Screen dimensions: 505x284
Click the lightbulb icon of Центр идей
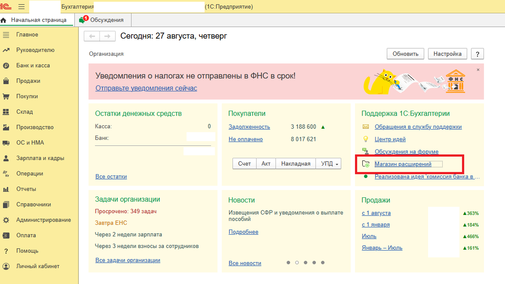(x=366, y=139)
